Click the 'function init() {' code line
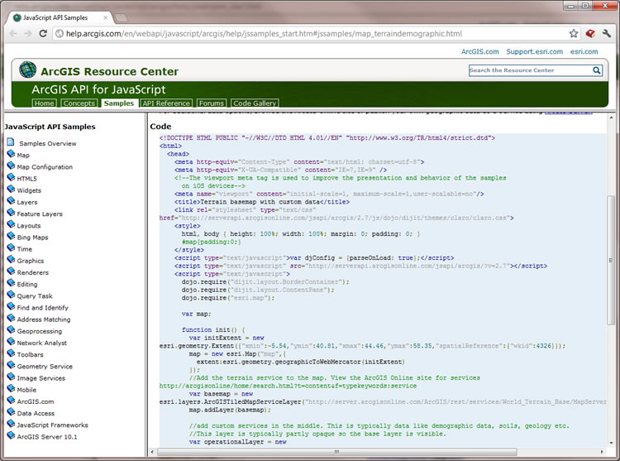Viewport: 620px width, 461px height. [x=213, y=329]
